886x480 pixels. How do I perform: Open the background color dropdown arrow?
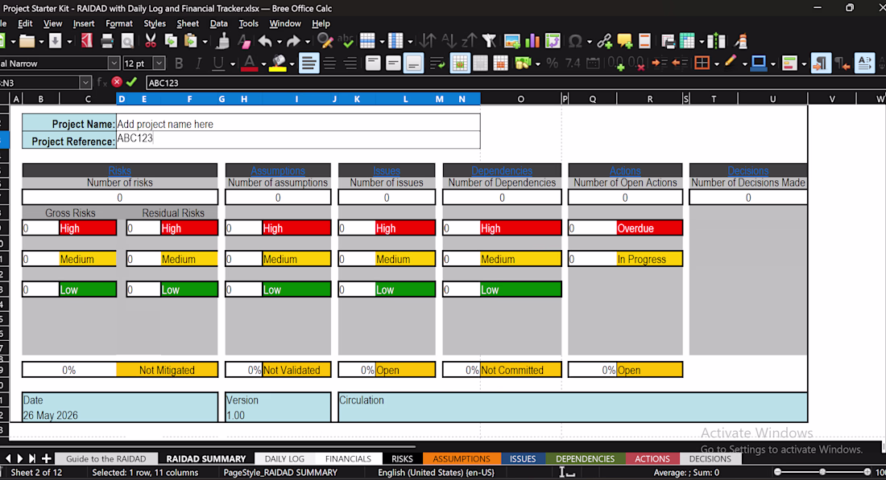pyautogui.click(x=292, y=64)
